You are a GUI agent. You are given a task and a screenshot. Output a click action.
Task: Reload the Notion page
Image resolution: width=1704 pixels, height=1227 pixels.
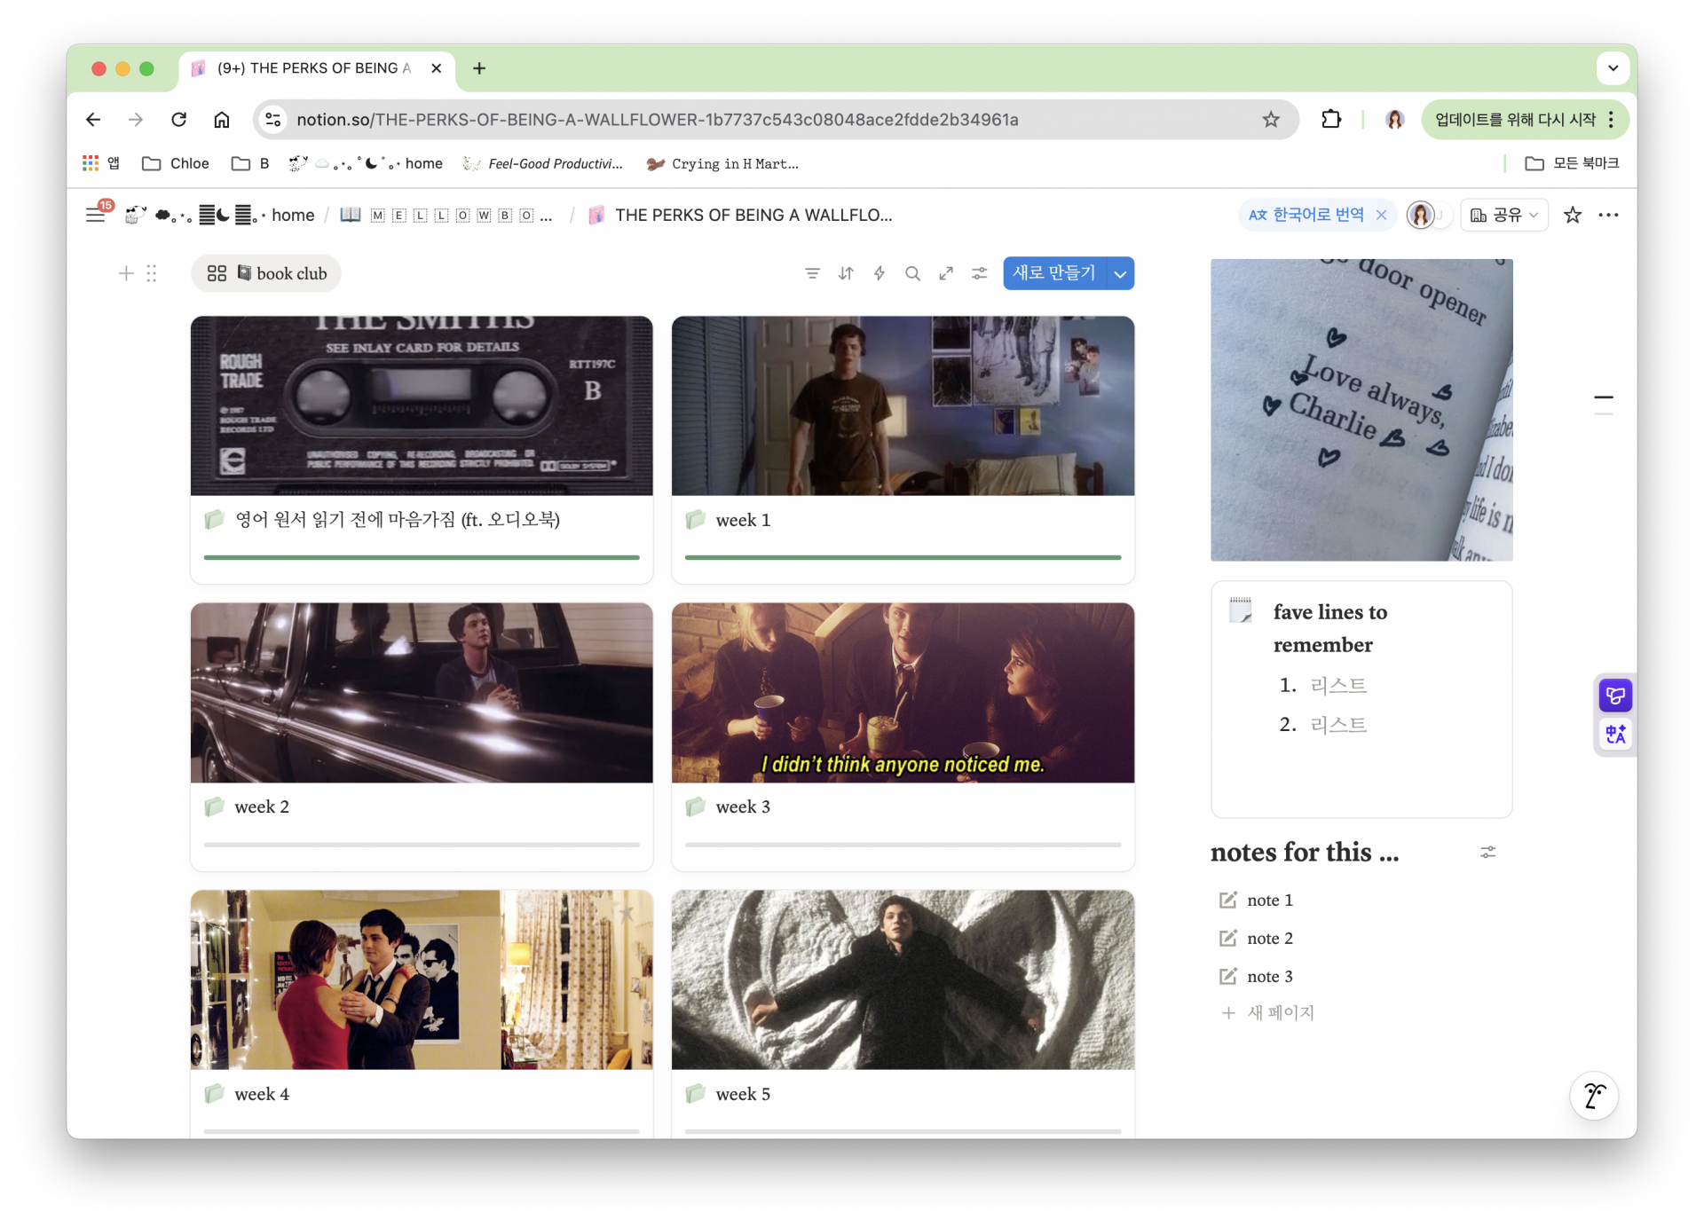tap(178, 120)
